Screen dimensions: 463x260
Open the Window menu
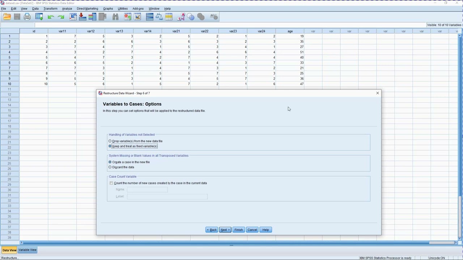[154, 8]
